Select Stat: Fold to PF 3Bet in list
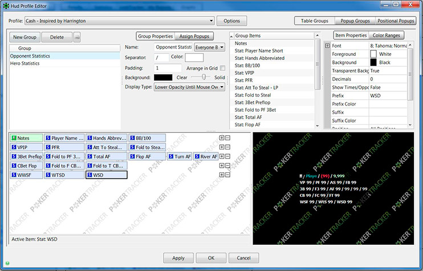Image resolution: width=423 pixels, height=271 pixels. tap(272, 110)
